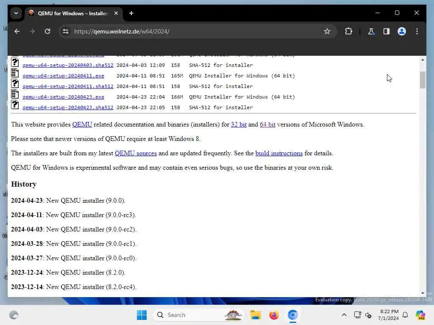The width and height of the screenshot is (434, 325).
Task: Open qemu-w64-setup-20240423.sha512 link
Action: click(68, 107)
